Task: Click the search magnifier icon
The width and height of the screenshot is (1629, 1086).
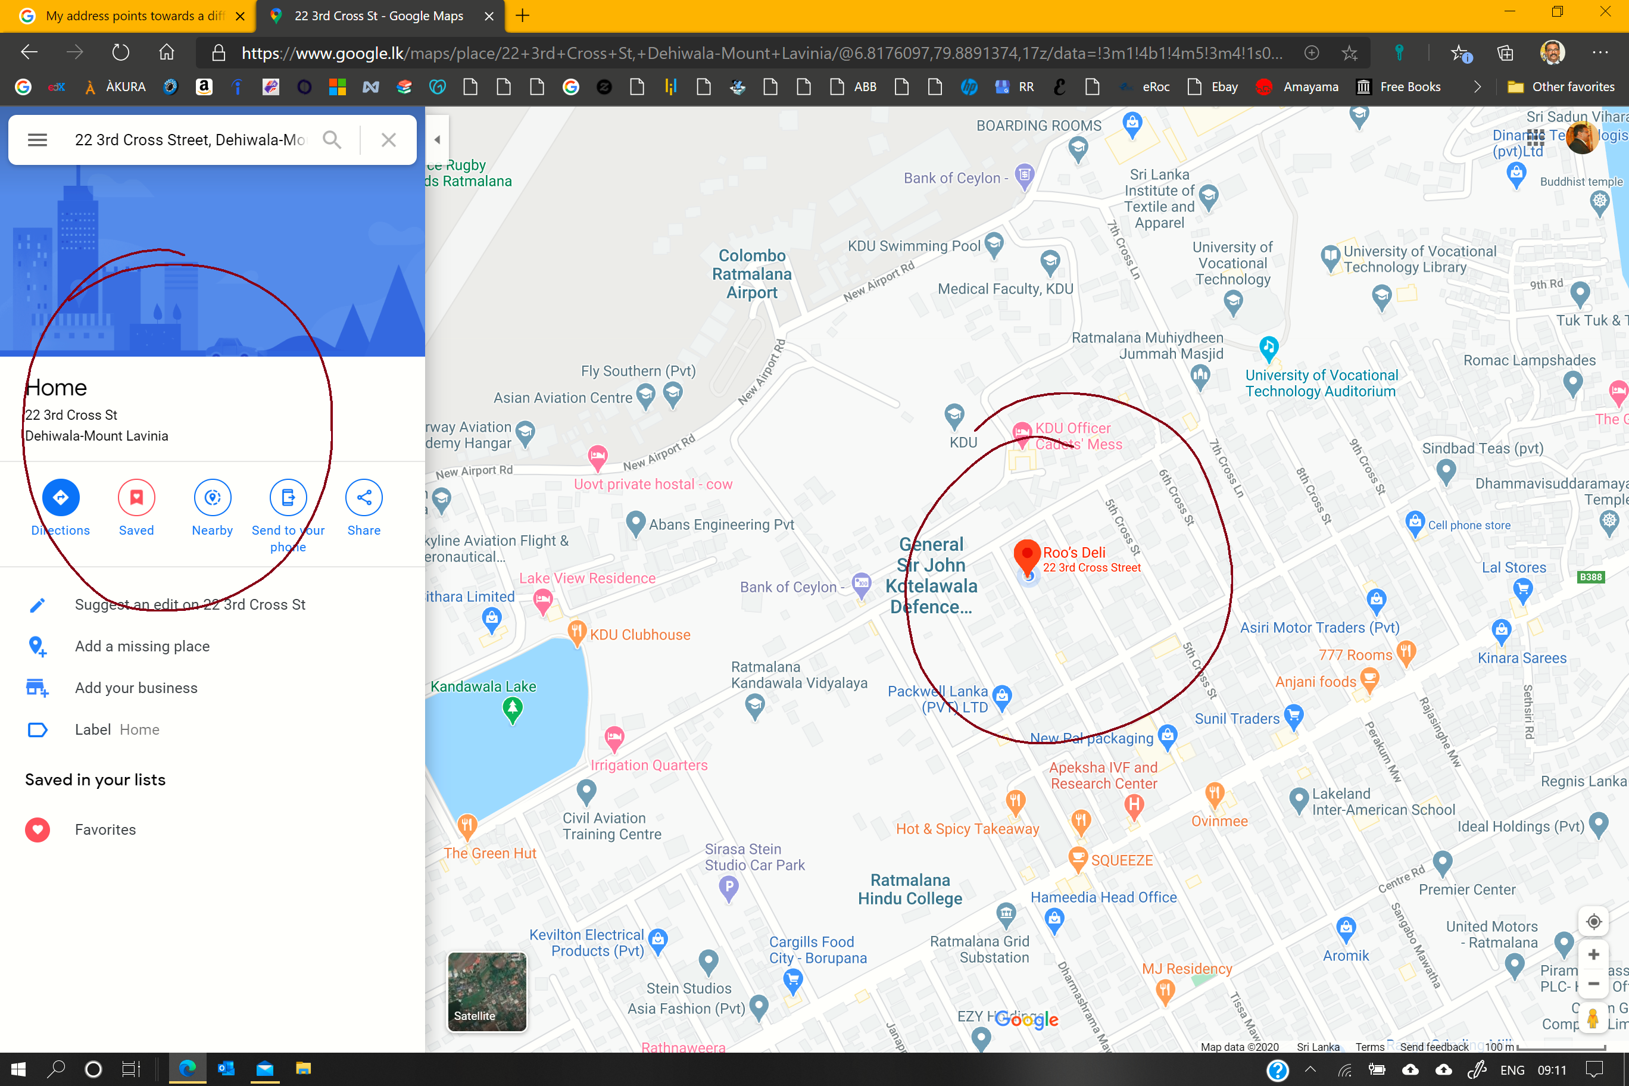Action: [332, 140]
